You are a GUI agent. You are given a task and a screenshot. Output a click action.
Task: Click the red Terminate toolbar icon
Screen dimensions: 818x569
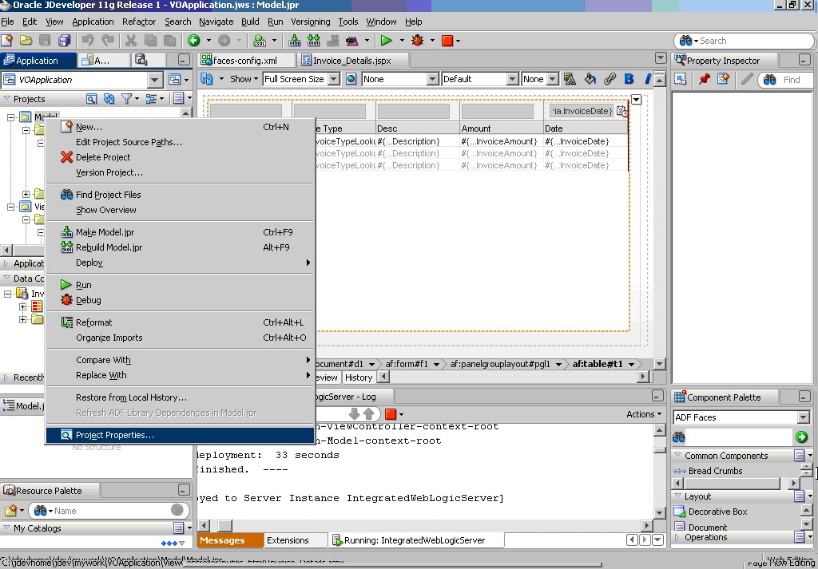447,41
